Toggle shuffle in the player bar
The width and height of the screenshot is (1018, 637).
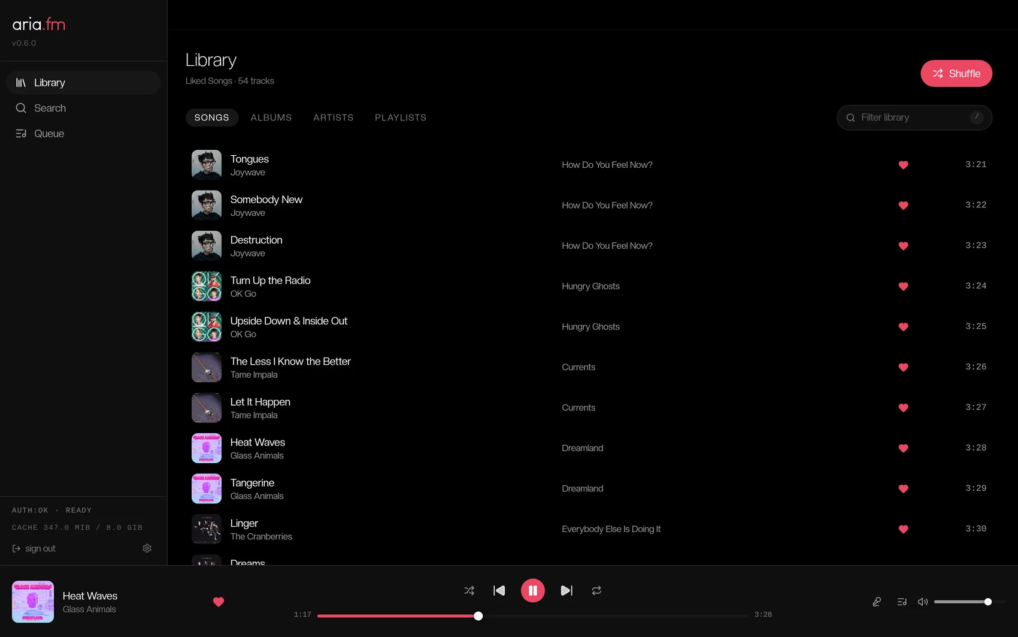tap(469, 590)
